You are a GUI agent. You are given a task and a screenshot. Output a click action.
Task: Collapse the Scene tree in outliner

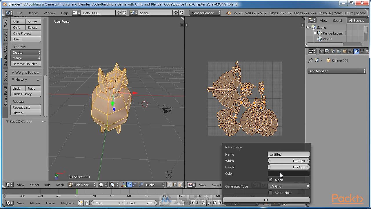click(308, 27)
